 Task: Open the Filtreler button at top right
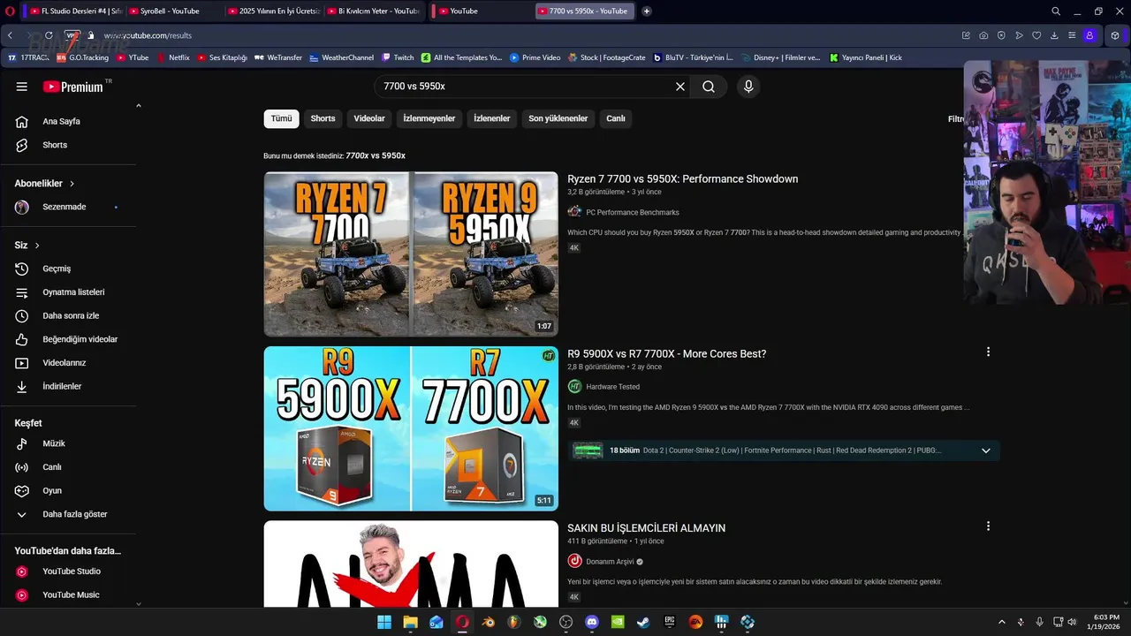[x=955, y=118]
